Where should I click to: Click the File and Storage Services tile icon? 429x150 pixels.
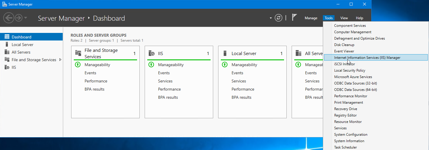78,53
